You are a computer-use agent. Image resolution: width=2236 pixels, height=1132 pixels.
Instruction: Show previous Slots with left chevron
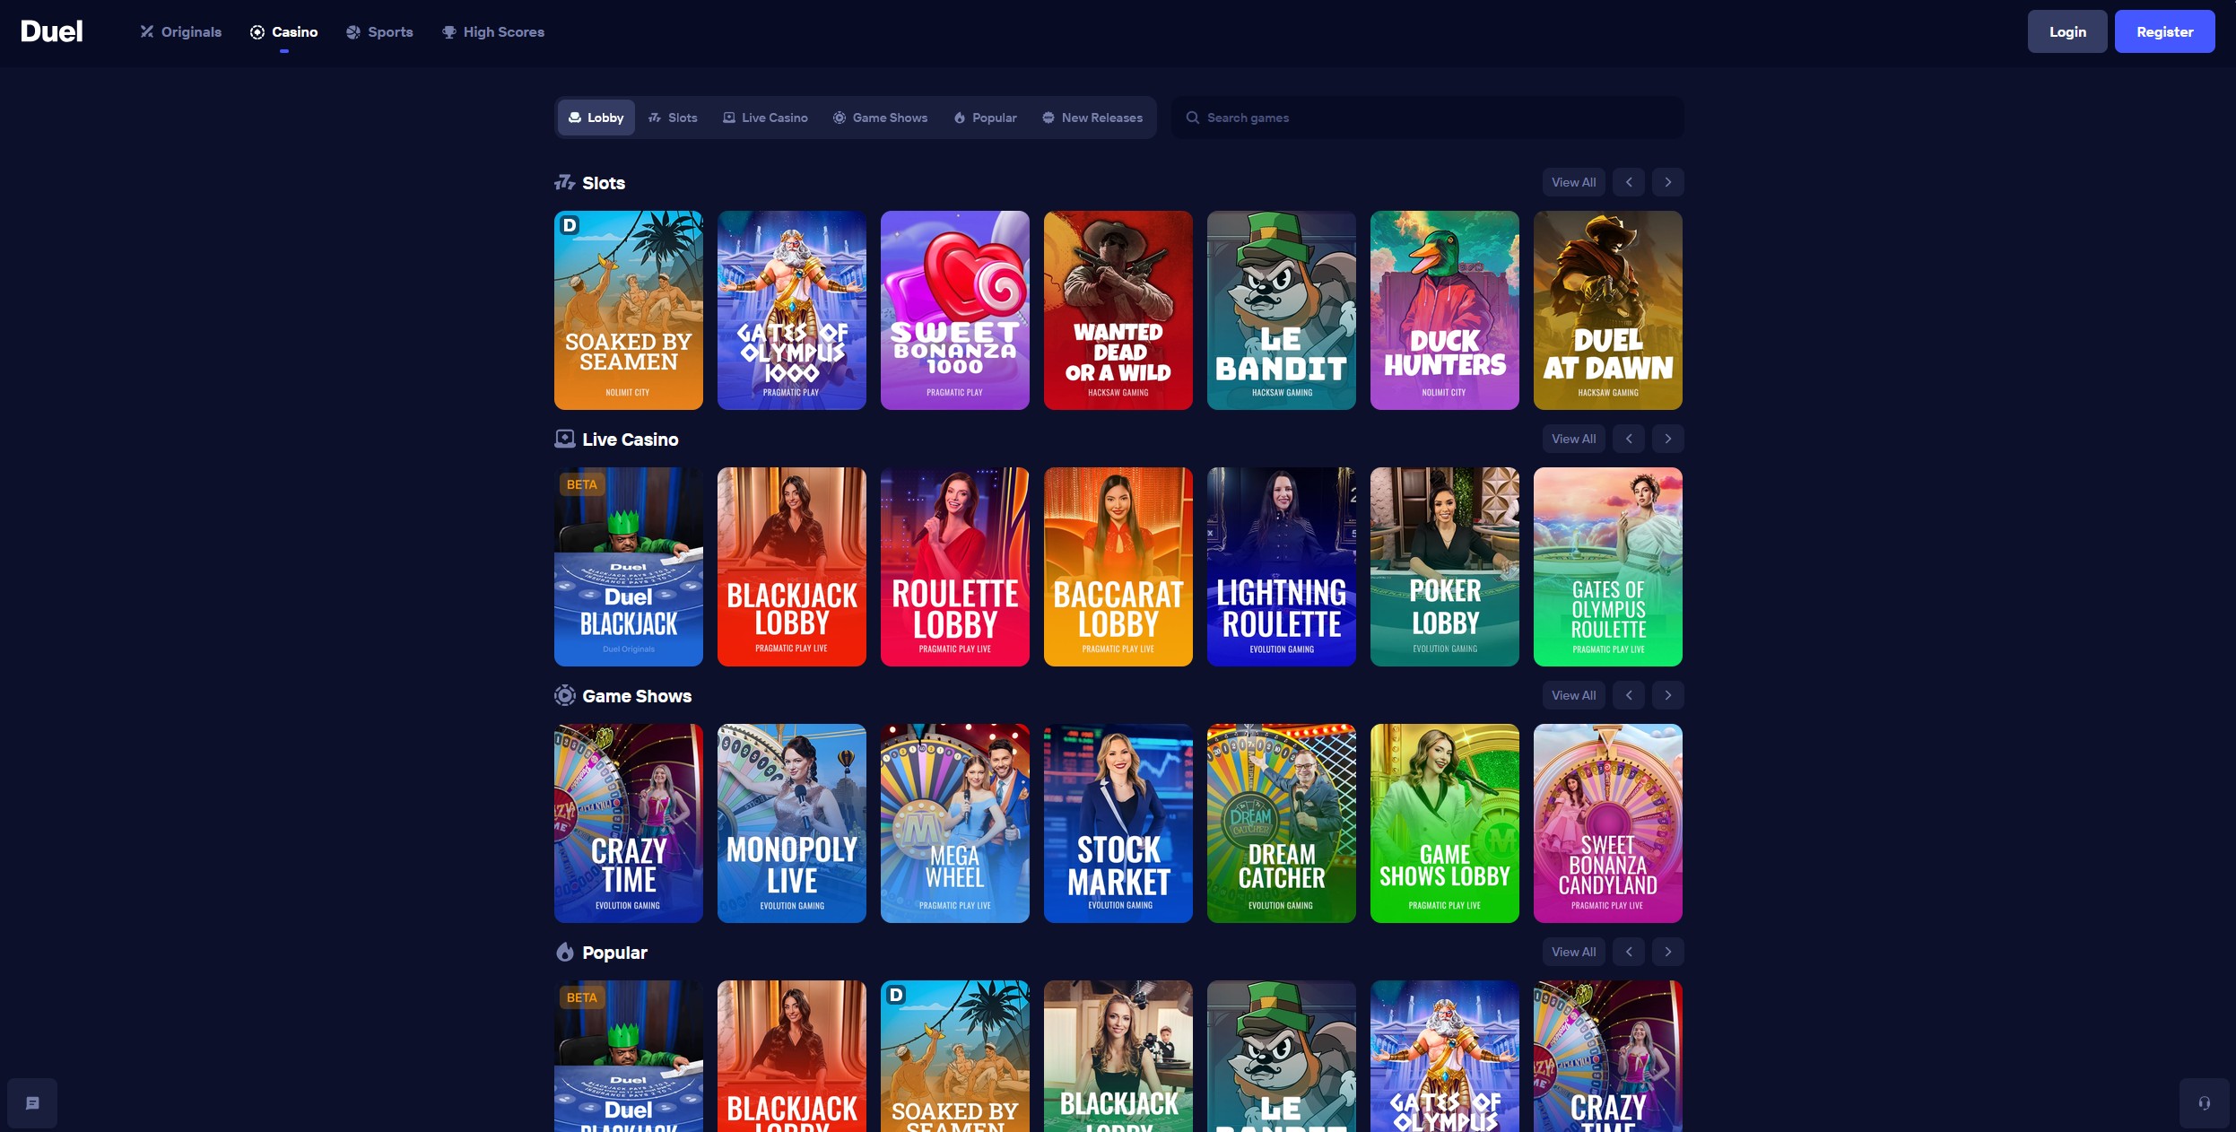pos(1629,182)
